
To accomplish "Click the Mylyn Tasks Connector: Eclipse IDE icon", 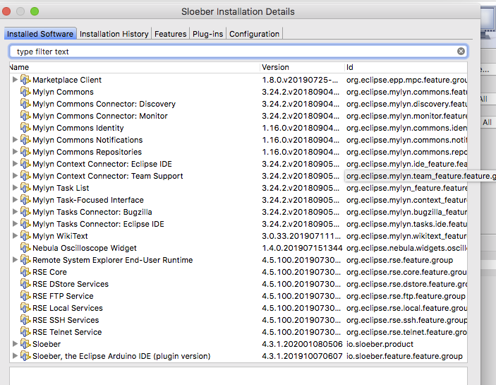I will tap(25, 224).
